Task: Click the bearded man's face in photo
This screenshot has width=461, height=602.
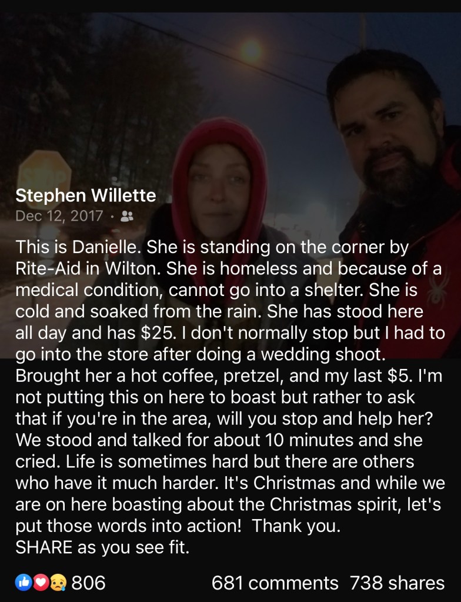Action: (x=387, y=131)
